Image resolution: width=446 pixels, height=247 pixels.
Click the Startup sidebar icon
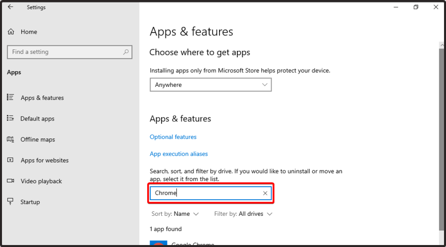point(10,202)
